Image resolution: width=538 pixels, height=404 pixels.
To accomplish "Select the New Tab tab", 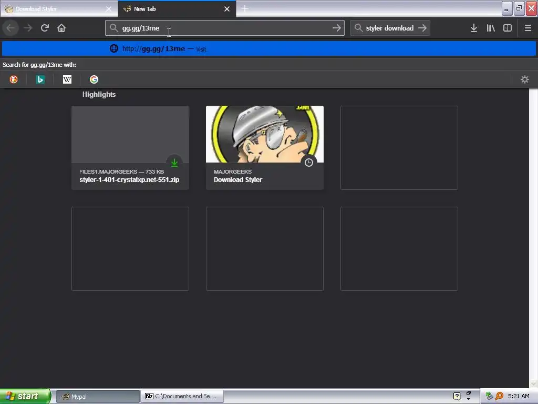I will pos(177,9).
